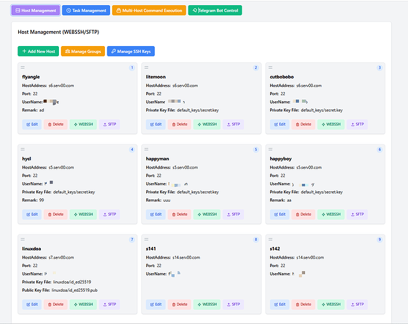
Task: Launch WEBSSH for hycl
Action: point(83,214)
